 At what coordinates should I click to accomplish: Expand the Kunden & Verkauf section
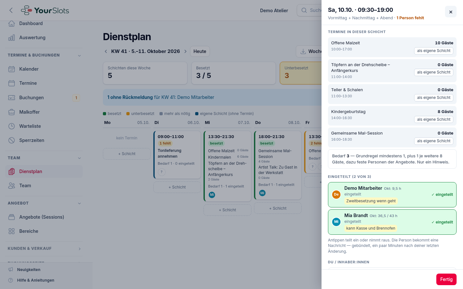pyautogui.click(x=79, y=249)
